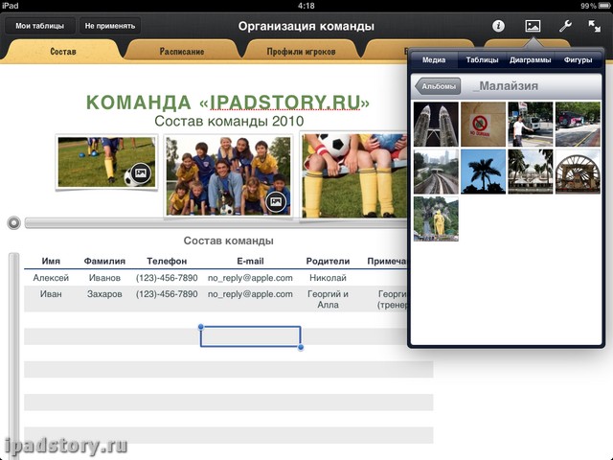Switch to the Расписание sheet tab
This screenshot has height=460, width=613.
click(182, 51)
